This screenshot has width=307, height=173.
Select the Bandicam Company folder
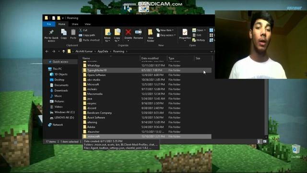[x=147, y=113]
